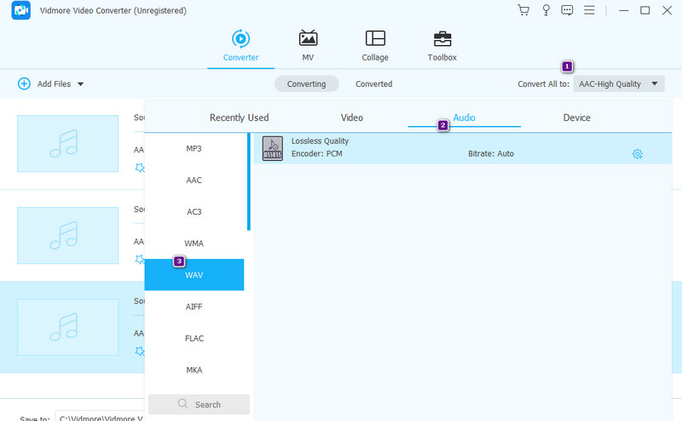Open the Device format category
Viewport: 682px width, 421px height.
[576, 118]
